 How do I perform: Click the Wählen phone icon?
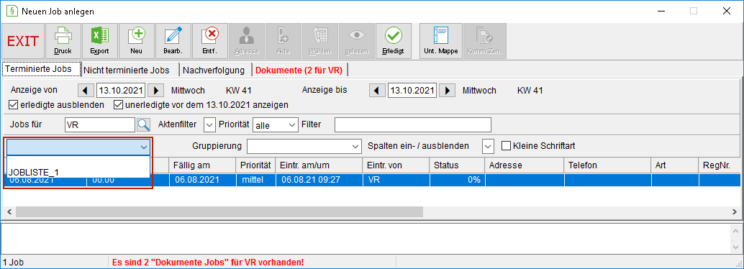319,41
